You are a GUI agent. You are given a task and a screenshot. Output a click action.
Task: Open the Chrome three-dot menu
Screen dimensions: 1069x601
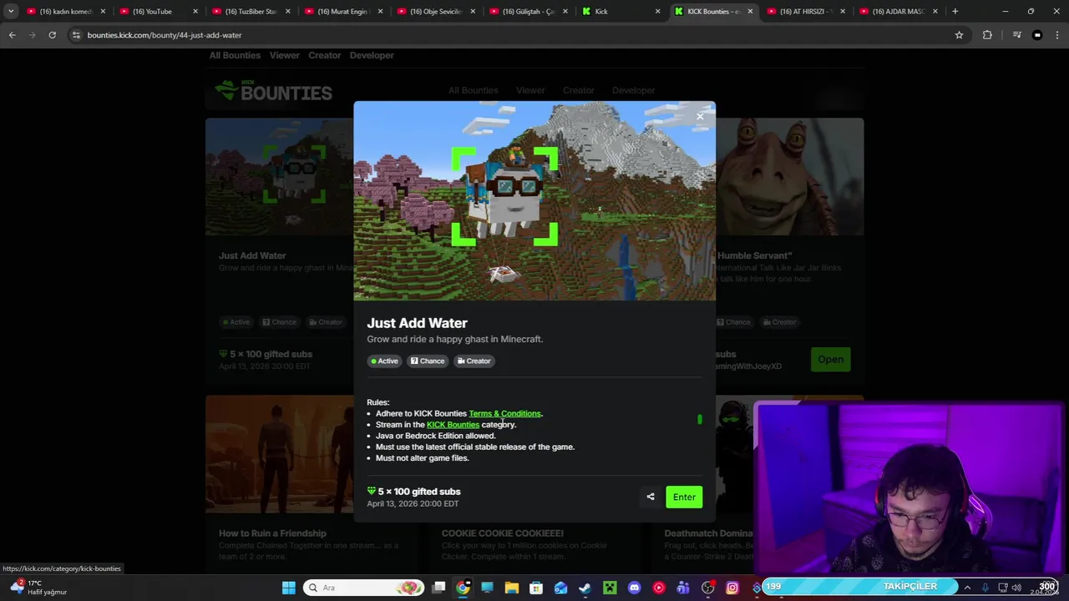[x=1057, y=35]
